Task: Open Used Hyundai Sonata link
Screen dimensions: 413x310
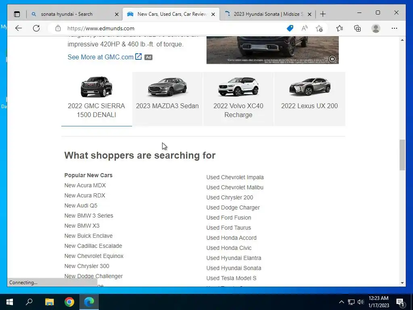Action: click(x=234, y=268)
